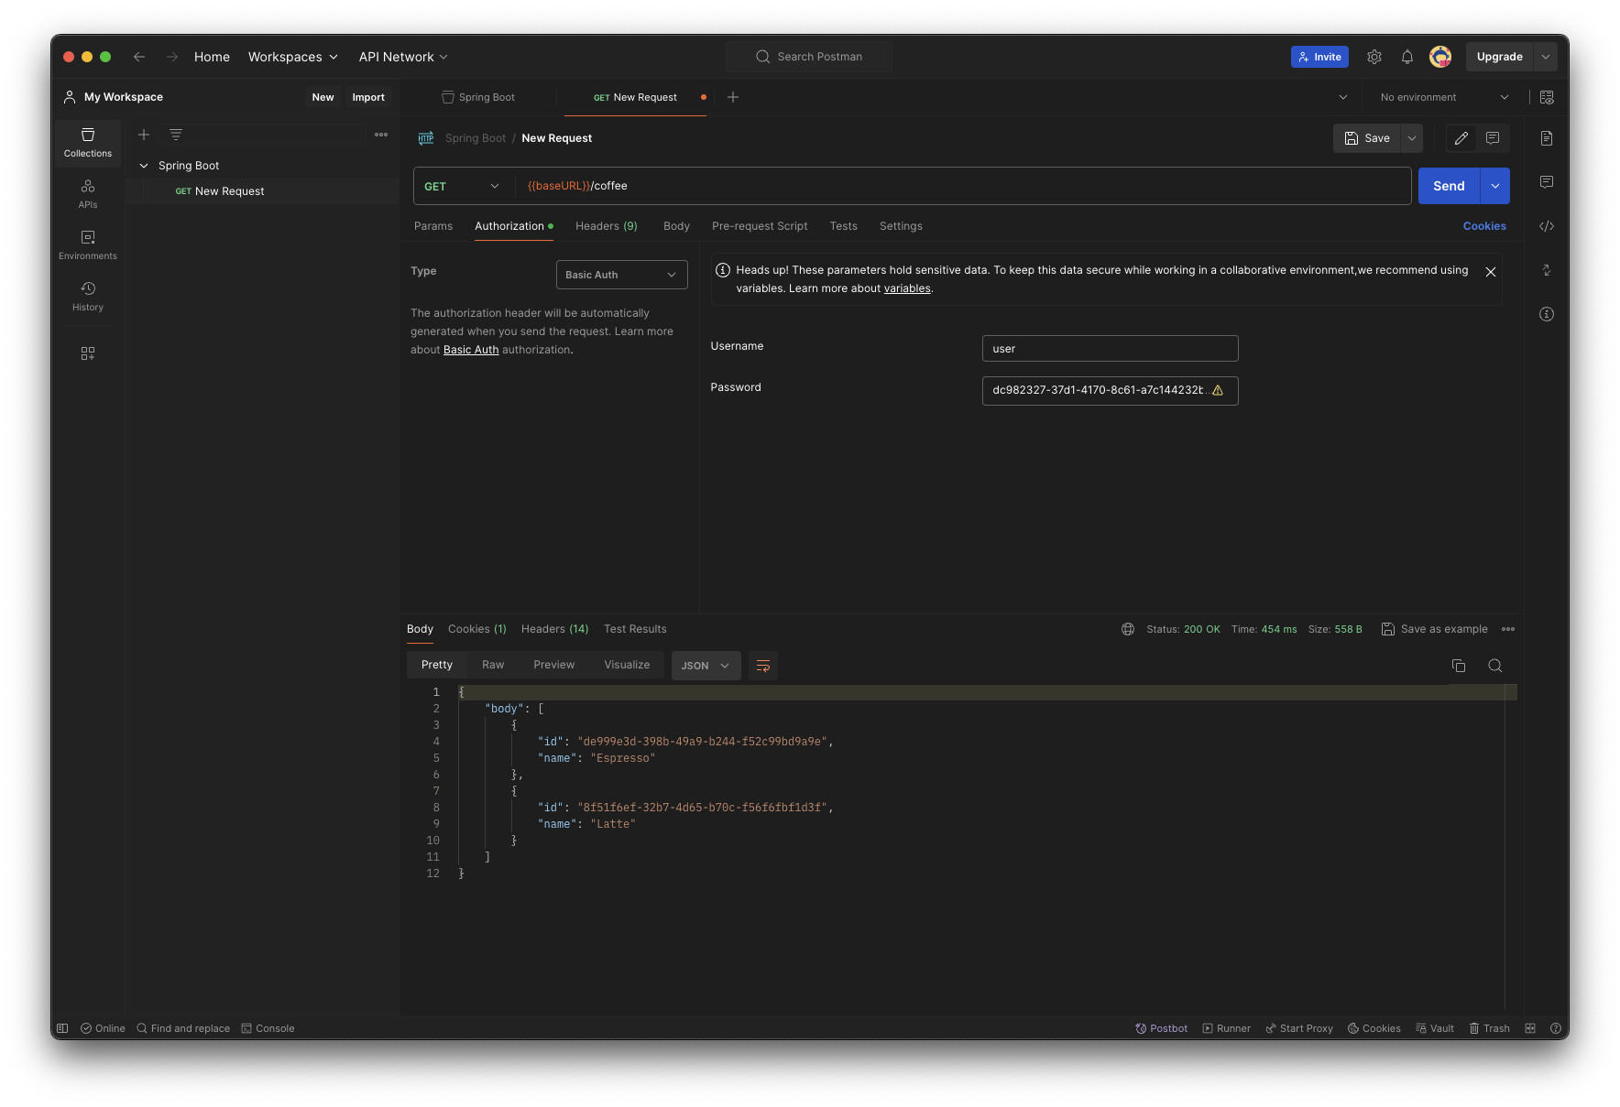
Task: Open the variables link in notice
Action: (907, 288)
